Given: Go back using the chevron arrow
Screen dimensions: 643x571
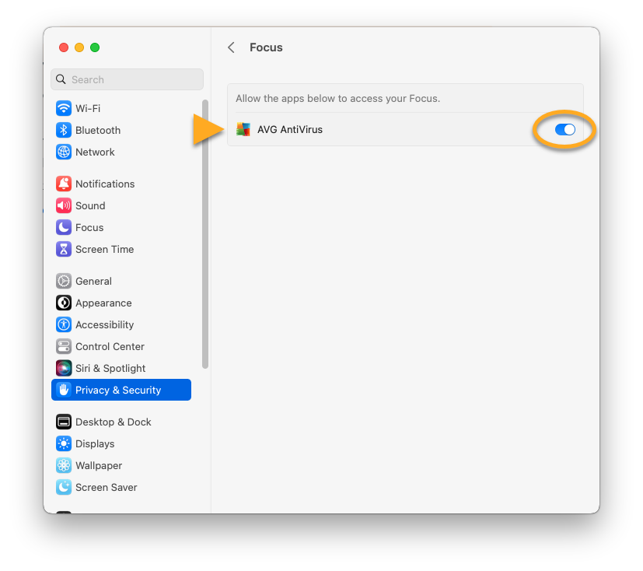Looking at the screenshot, I should pyautogui.click(x=231, y=47).
